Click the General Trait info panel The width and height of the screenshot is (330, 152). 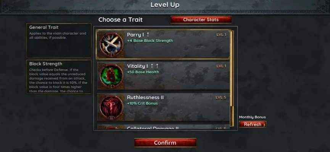coord(59,40)
